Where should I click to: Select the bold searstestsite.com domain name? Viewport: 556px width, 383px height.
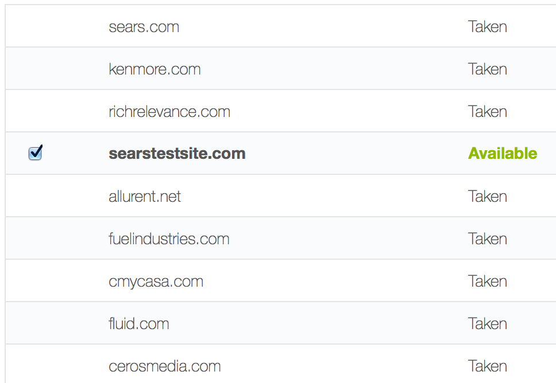click(177, 154)
